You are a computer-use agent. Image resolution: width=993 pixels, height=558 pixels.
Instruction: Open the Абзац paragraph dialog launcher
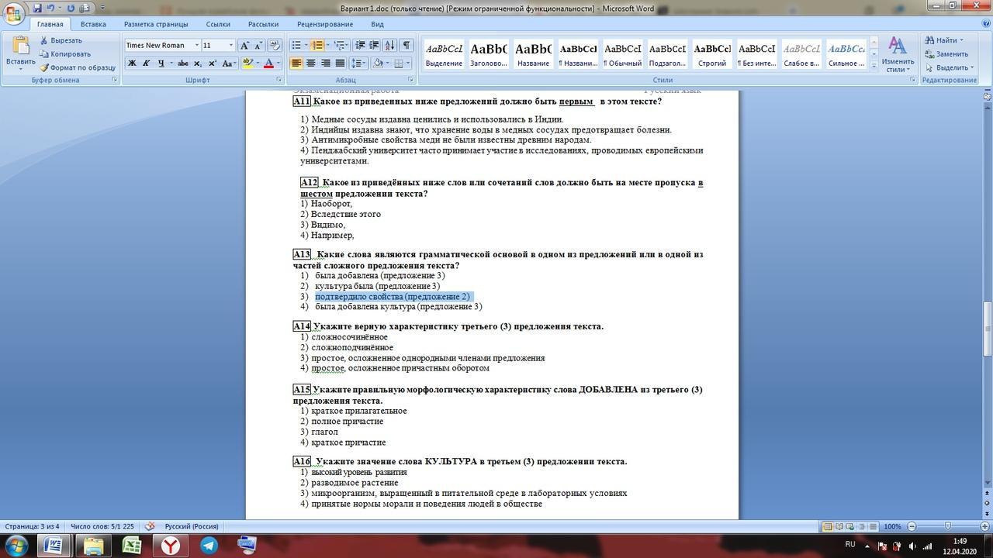point(411,80)
